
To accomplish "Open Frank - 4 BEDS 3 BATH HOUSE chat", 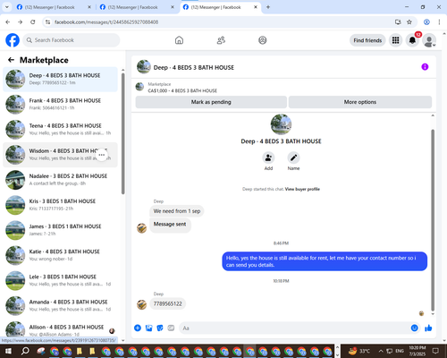I will click(x=60, y=104).
